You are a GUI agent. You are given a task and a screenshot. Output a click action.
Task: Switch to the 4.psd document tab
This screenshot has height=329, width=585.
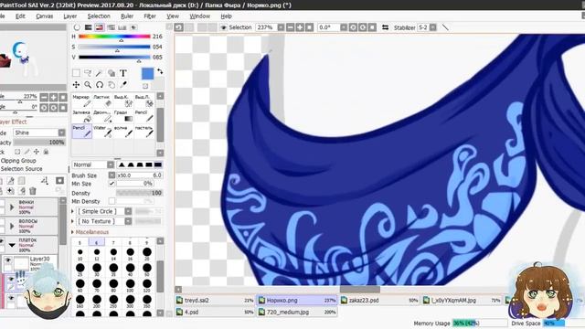(215, 312)
